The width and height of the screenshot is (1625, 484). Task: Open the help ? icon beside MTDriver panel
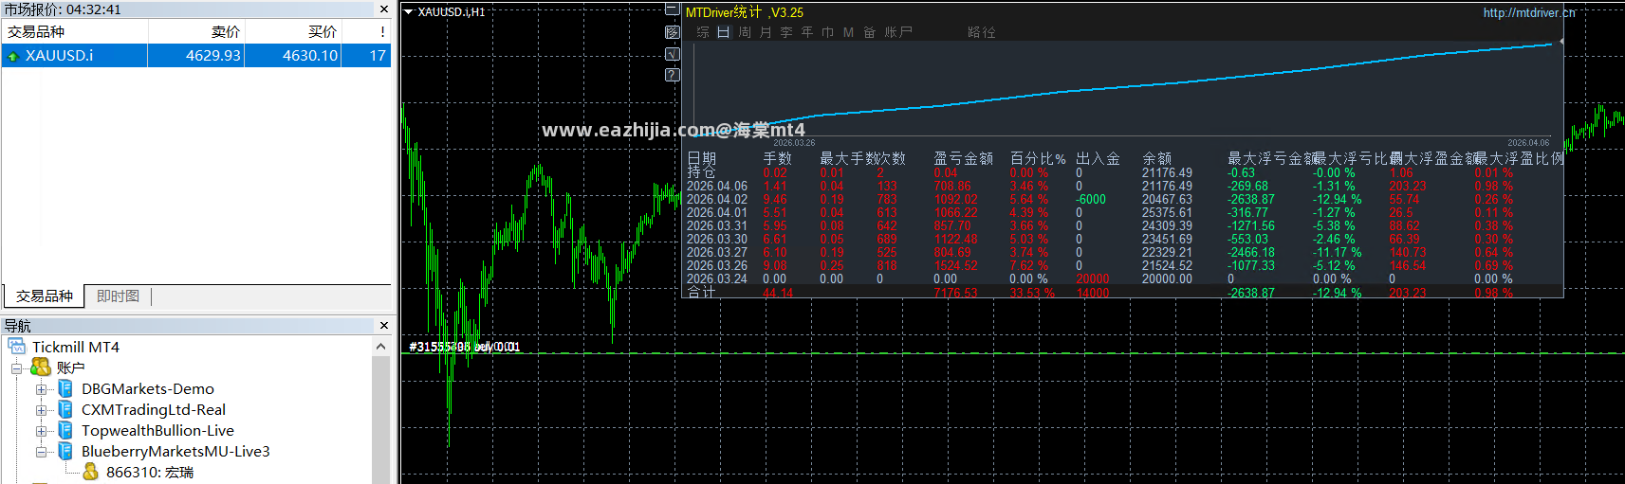(672, 75)
